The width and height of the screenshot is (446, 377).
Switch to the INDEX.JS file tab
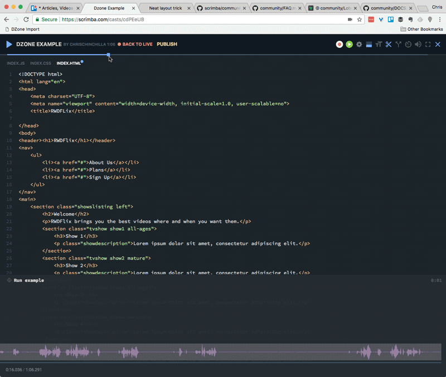(x=16, y=63)
